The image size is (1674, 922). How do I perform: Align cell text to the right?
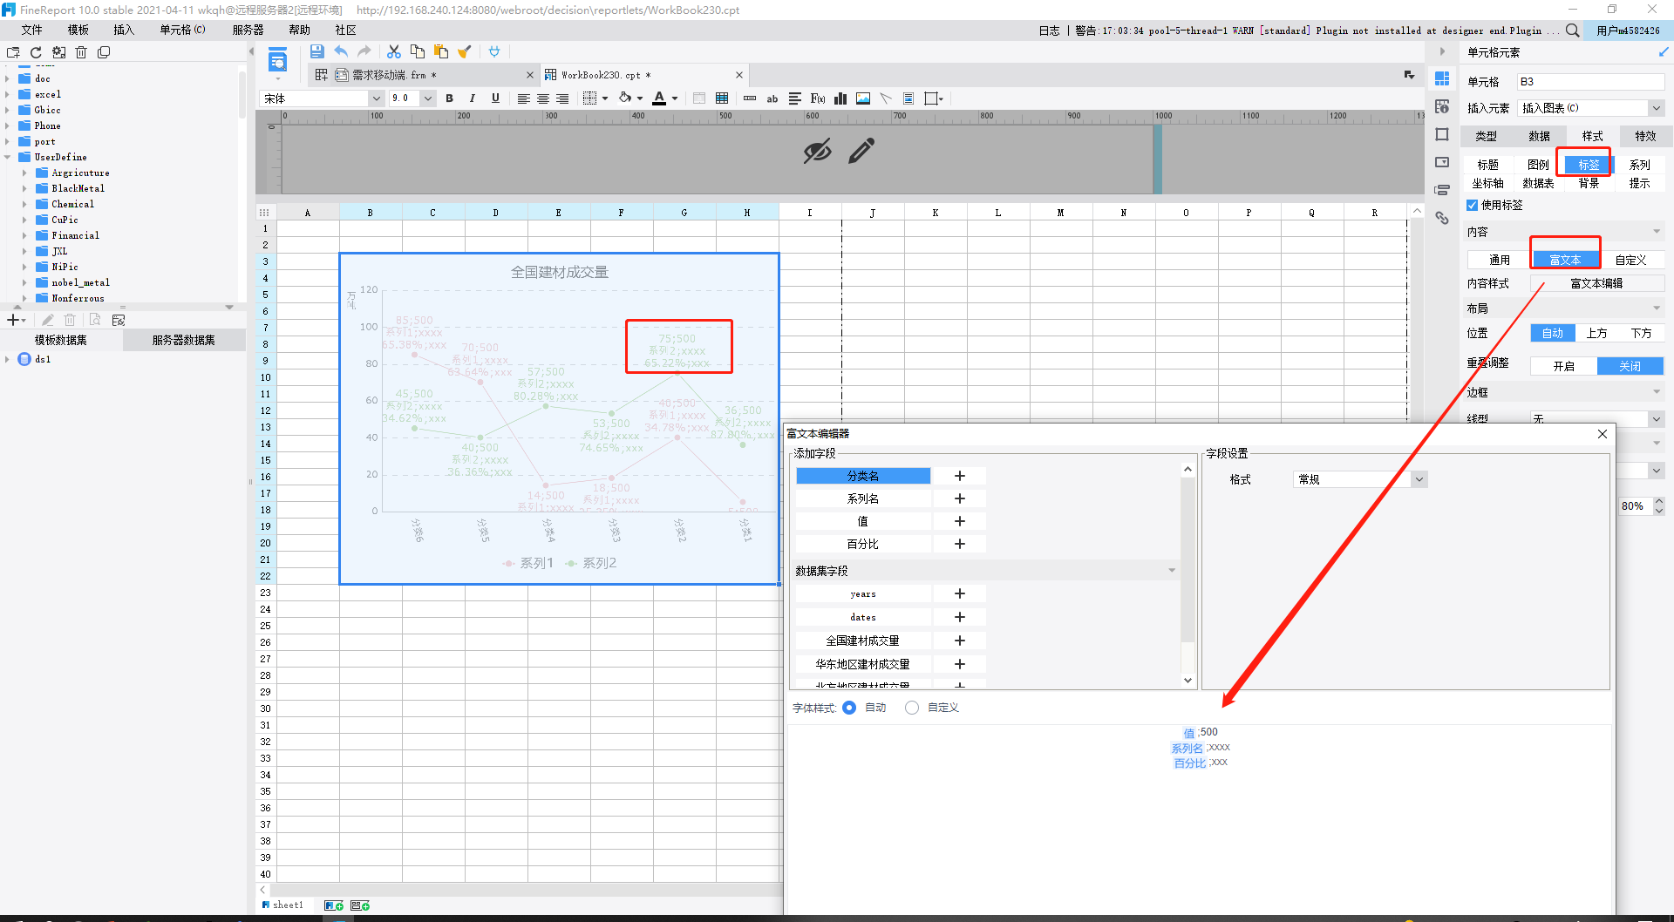click(562, 98)
